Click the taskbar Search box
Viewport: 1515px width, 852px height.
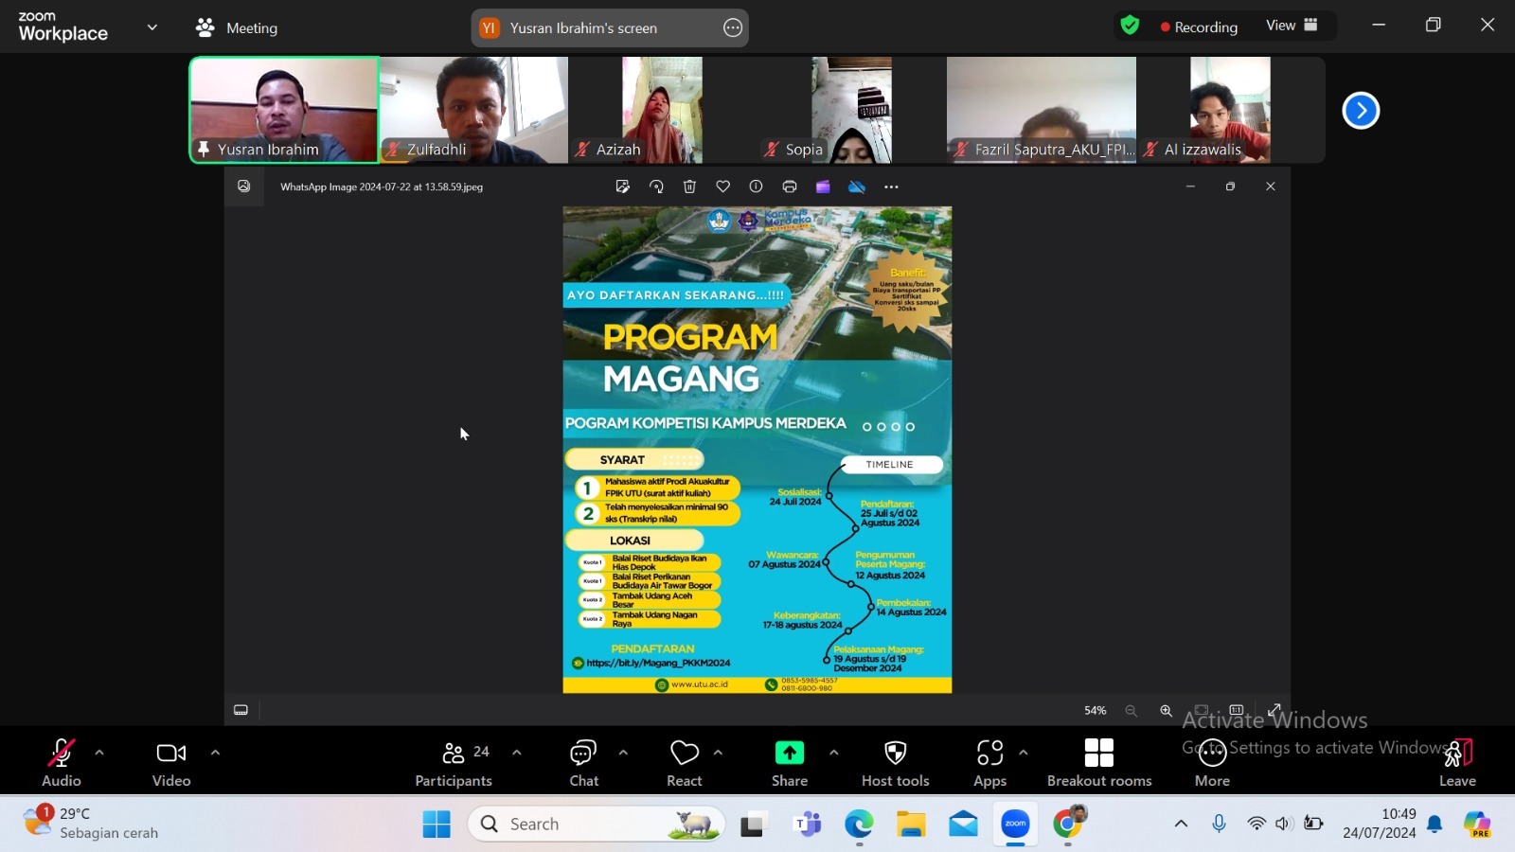[x=597, y=825]
